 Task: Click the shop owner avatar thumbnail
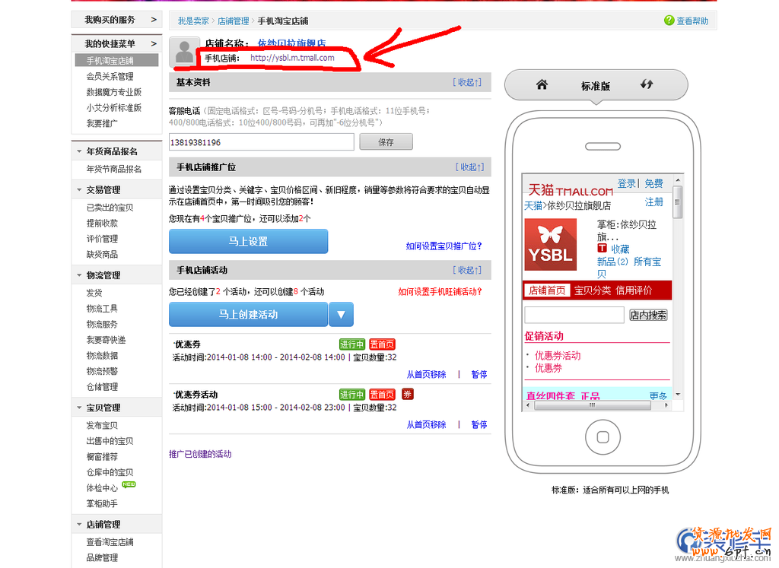point(184,52)
